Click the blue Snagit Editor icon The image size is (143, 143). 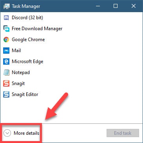(x=6, y=94)
